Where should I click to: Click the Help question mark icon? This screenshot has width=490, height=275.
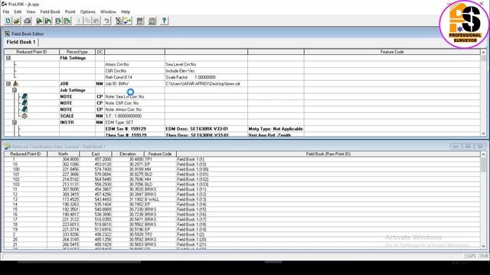pyautogui.click(x=164, y=21)
